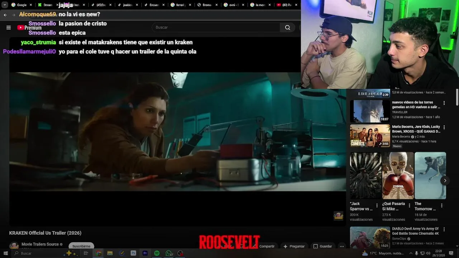Open options menu for Maria Becerra video
This screenshot has width=459, height=258.
(x=444, y=128)
